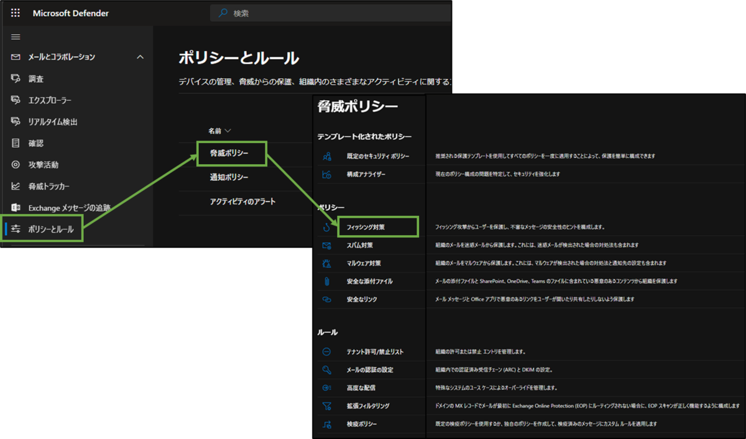
Task: Open the フィッシング対策 policy
Action: pos(366,228)
